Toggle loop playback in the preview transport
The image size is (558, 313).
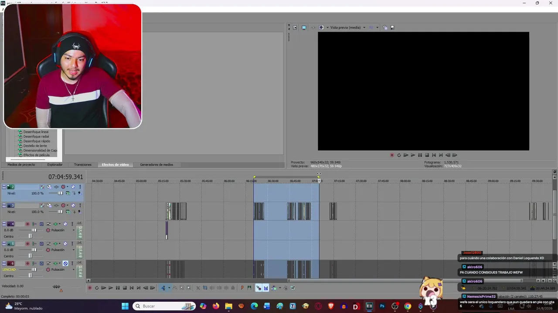[x=399, y=155]
